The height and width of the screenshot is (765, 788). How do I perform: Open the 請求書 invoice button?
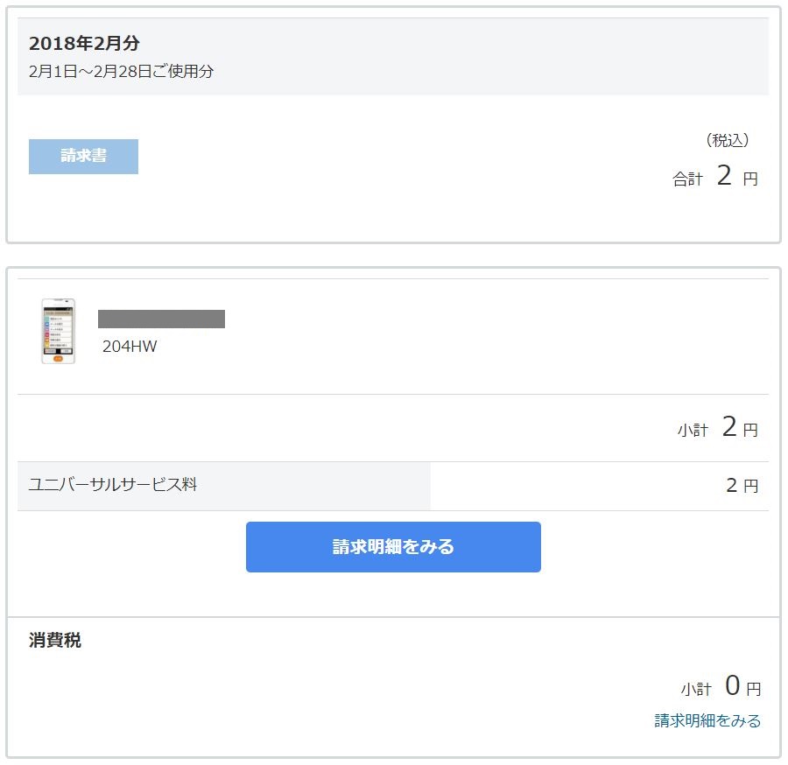coord(83,157)
